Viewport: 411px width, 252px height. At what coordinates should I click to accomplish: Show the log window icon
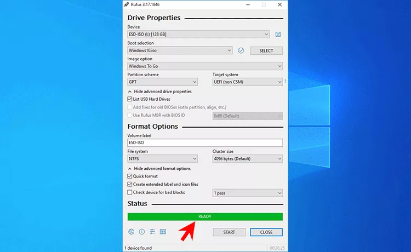click(x=163, y=232)
